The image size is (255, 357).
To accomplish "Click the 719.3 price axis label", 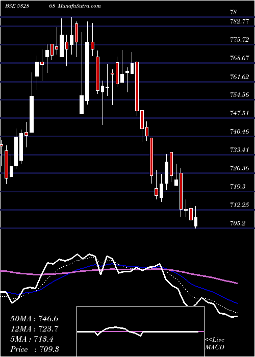I will pyautogui.click(x=238, y=187).
